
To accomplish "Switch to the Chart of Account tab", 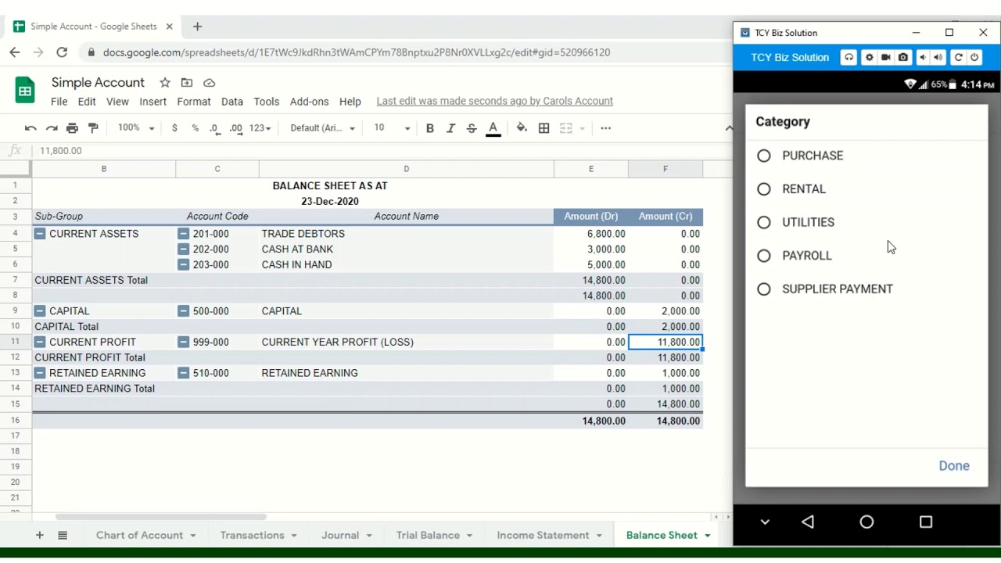I will click(x=139, y=536).
